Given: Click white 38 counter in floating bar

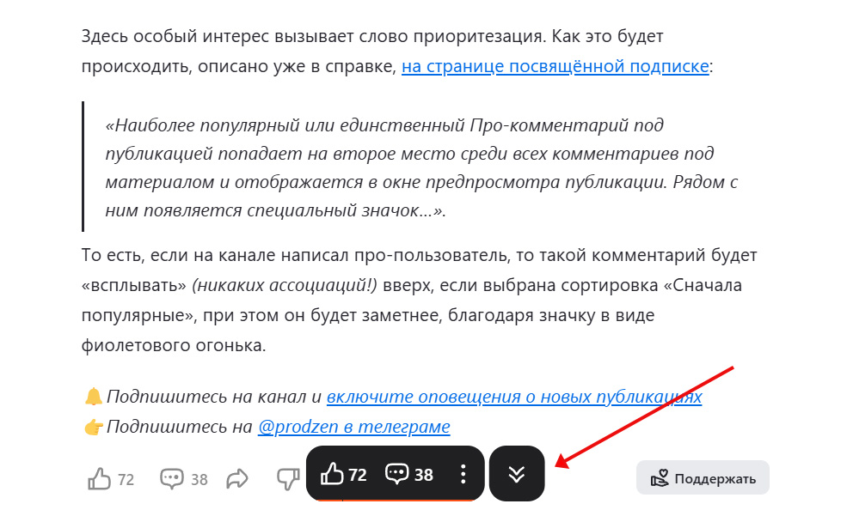Looking at the screenshot, I should [423, 475].
